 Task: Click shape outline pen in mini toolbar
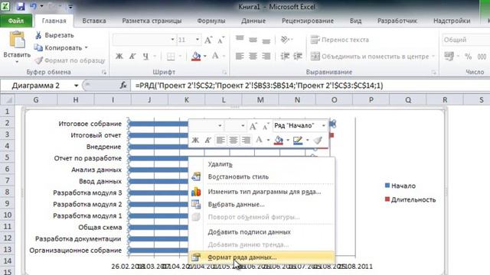pos(298,141)
